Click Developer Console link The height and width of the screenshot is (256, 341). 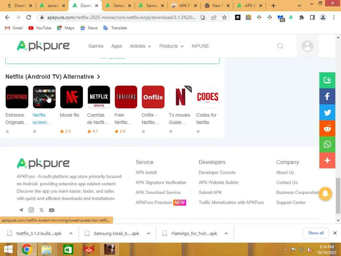coord(217,172)
